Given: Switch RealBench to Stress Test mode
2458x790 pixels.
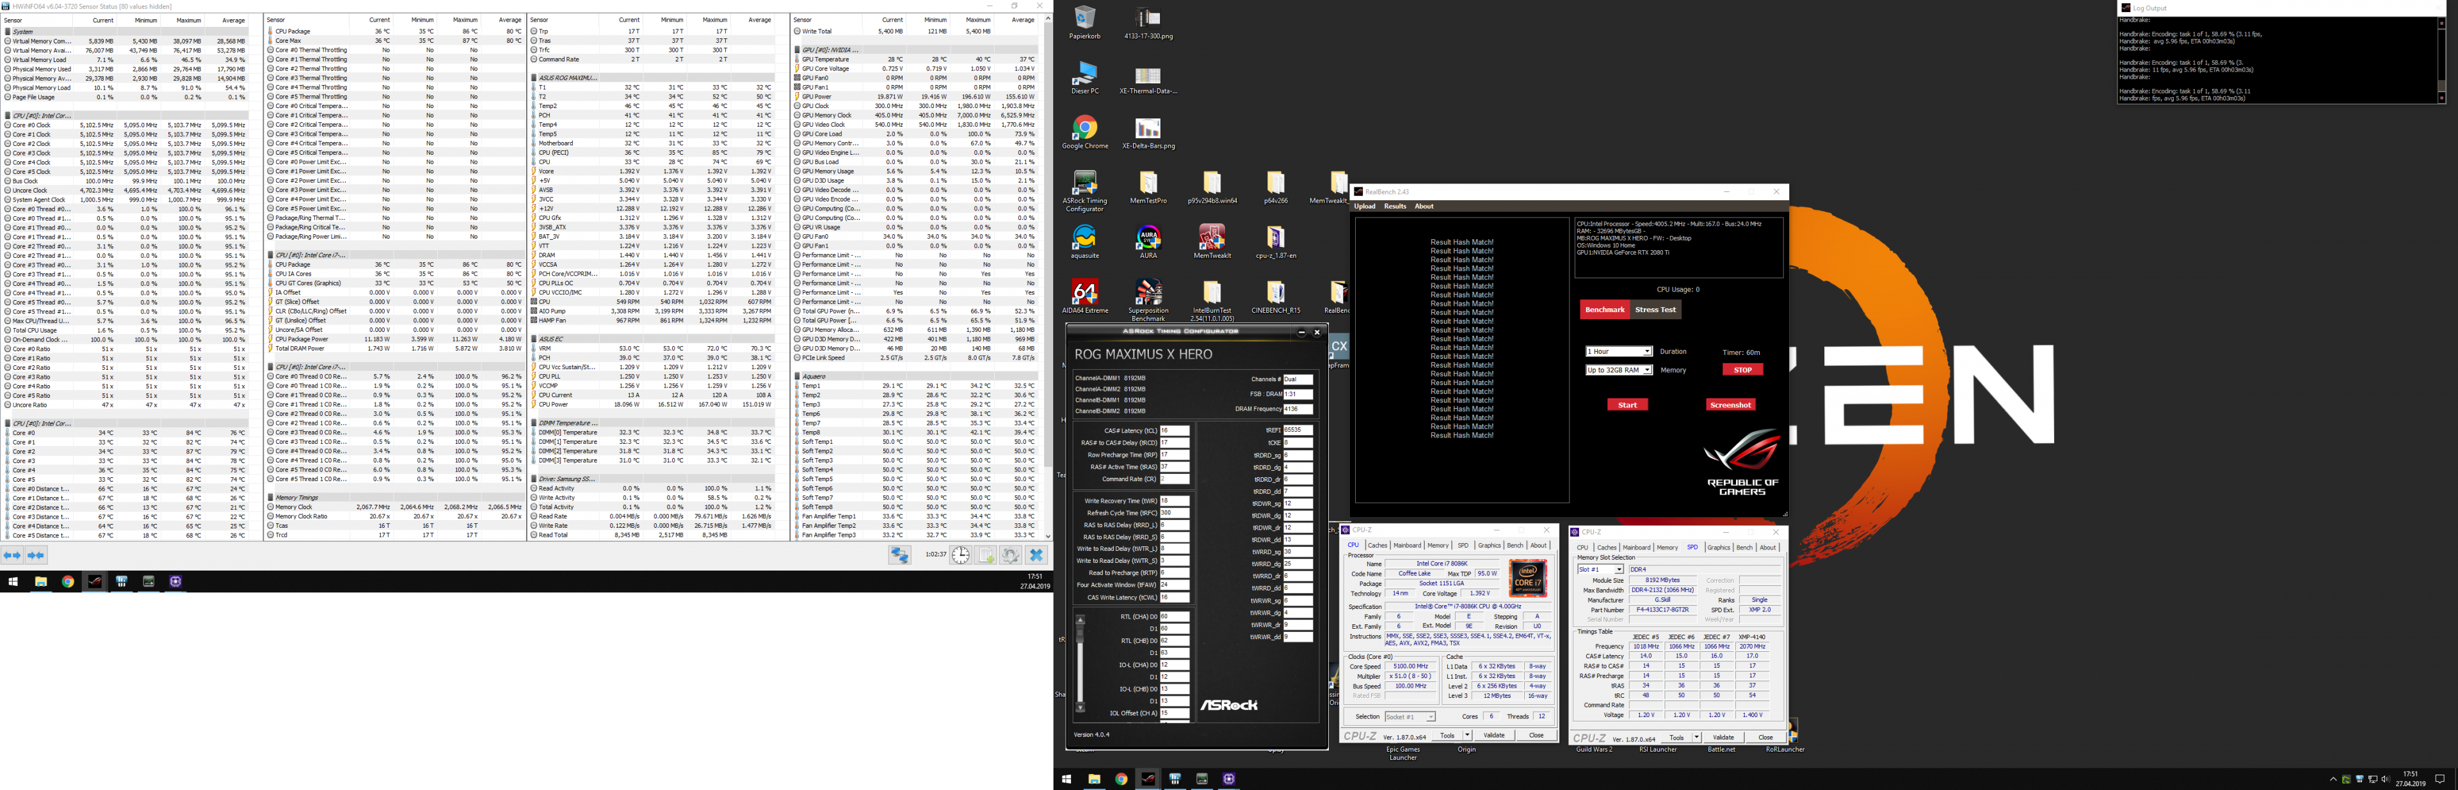Looking at the screenshot, I should (1655, 309).
